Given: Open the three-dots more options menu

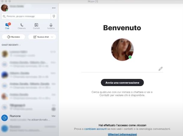Looking at the screenshot, I should (54, 8).
